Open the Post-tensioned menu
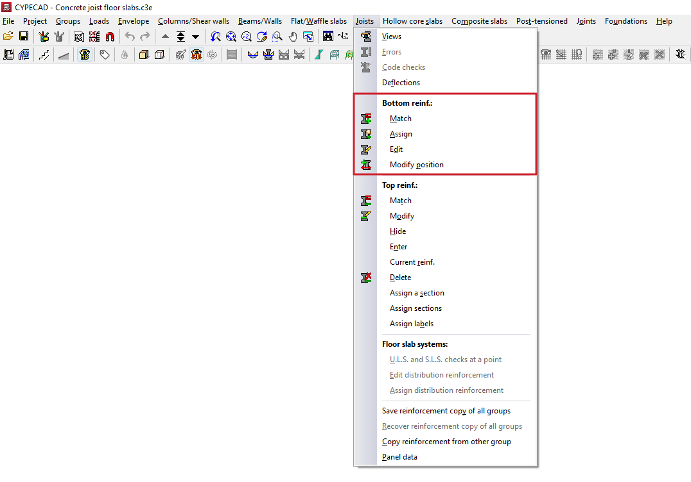 coord(541,21)
